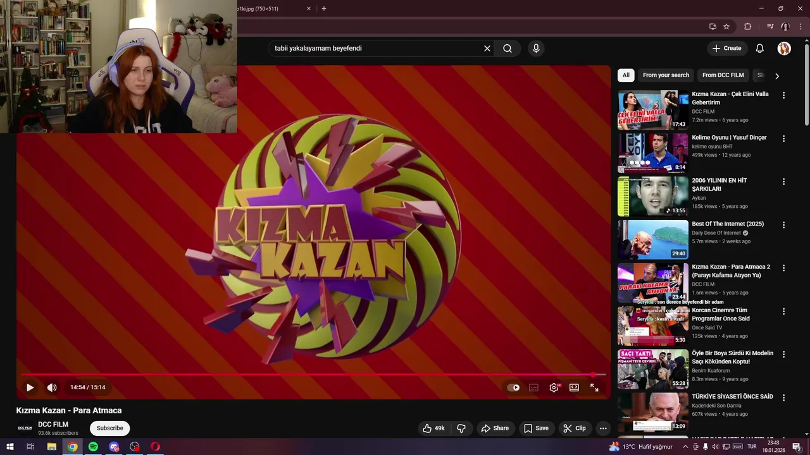Show hidden system tray icons

[x=685, y=447]
